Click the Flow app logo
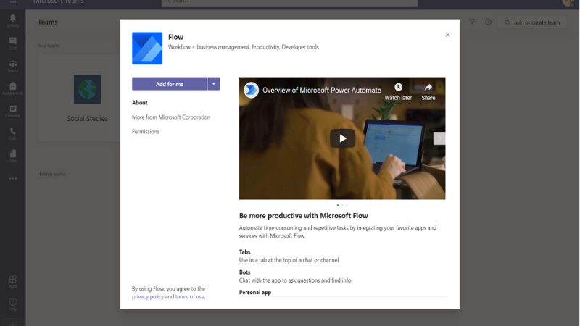The height and width of the screenshot is (326, 580). pos(147,48)
